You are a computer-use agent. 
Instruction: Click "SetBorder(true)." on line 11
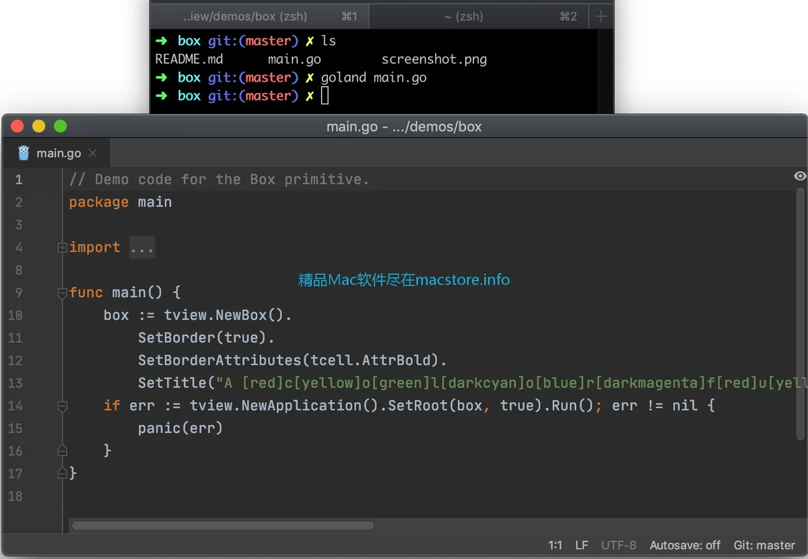[207, 337]
